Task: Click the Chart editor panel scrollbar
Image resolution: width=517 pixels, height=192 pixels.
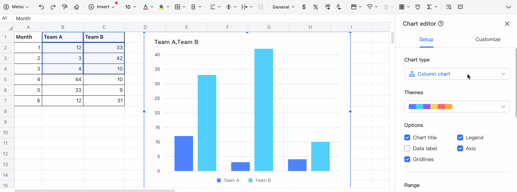Action: coord(516,82)
